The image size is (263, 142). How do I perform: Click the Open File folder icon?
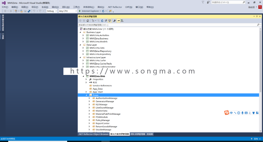pos(22,11)
